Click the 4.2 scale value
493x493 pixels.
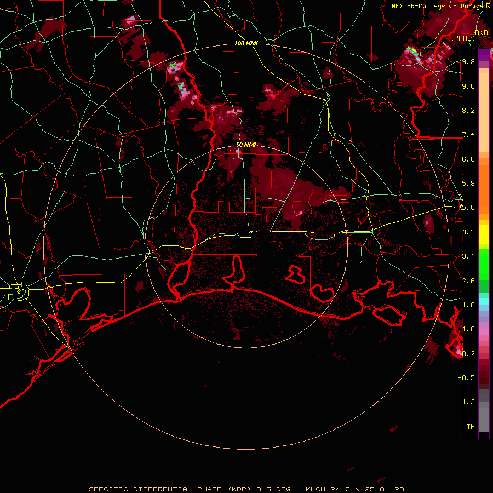(x=468, y=232)
